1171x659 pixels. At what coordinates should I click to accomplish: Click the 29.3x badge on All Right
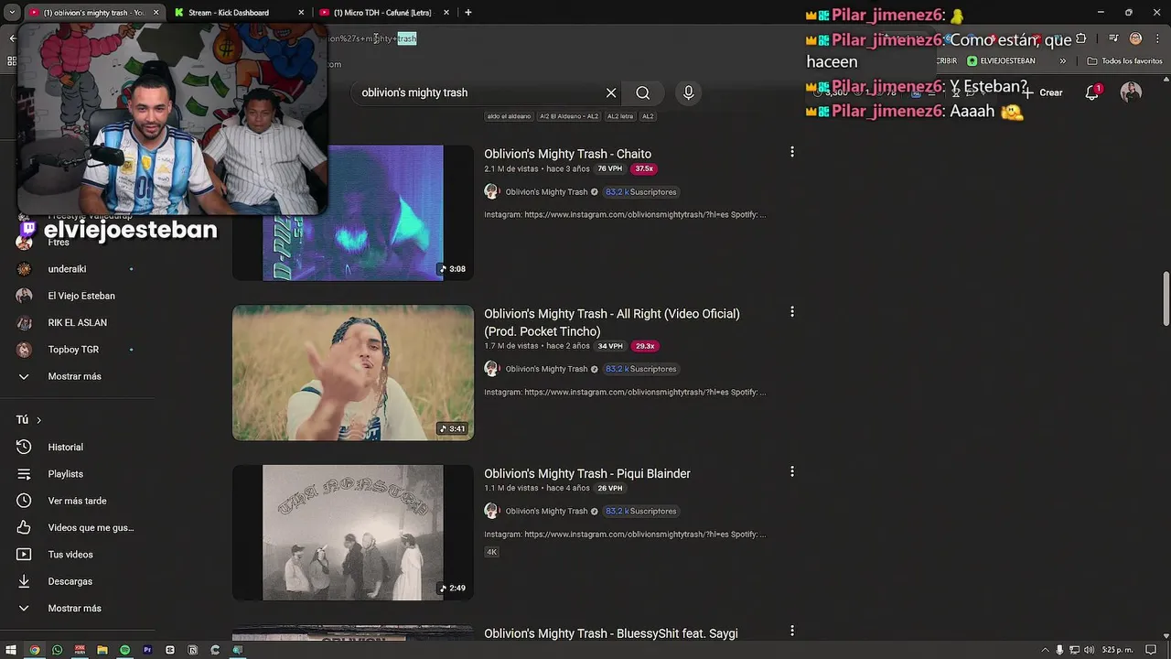(645, 346)
